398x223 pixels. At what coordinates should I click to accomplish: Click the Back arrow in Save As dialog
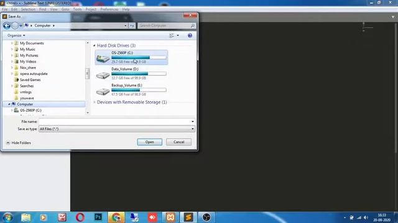(7, 25)
